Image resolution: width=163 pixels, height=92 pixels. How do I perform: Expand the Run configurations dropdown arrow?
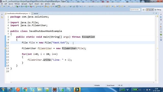click(x=28, y=6)
